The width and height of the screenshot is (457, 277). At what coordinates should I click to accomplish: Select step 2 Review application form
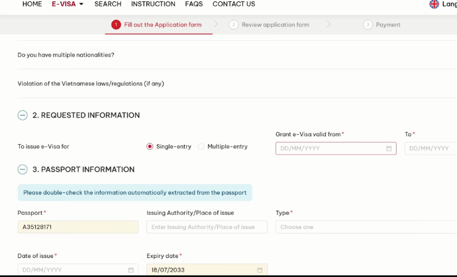click(269, 24)
